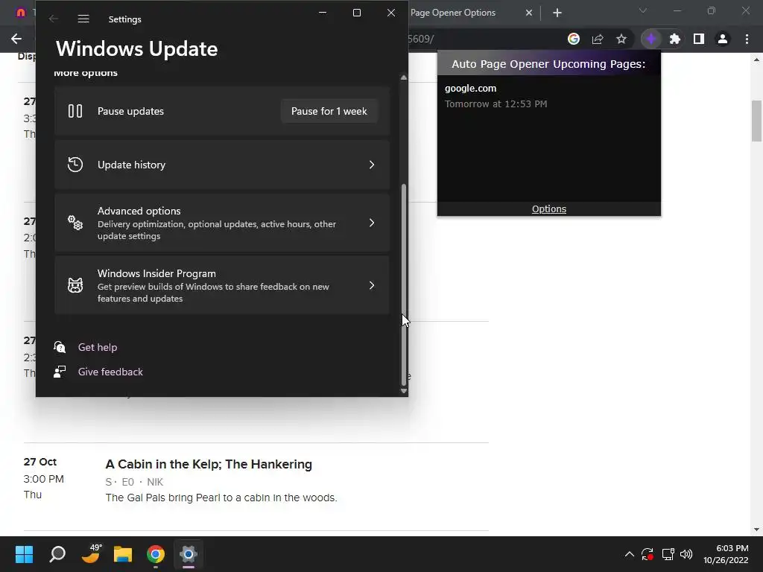Image resolution: width=763 pixels, height=572 pixels.
Task: Click the Advanced options gears icon
Action: coord(75,223)
